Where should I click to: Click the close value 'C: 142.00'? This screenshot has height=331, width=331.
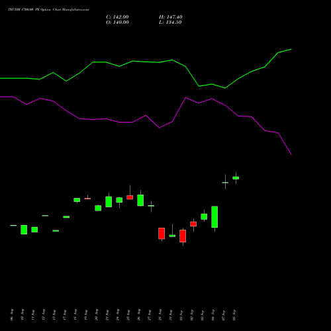pos(117,17)
